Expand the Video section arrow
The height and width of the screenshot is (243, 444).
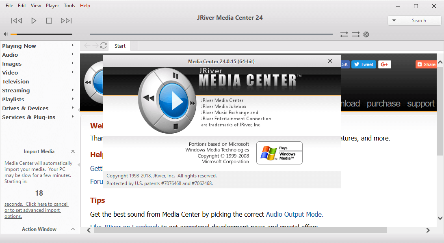click(72, 72)
